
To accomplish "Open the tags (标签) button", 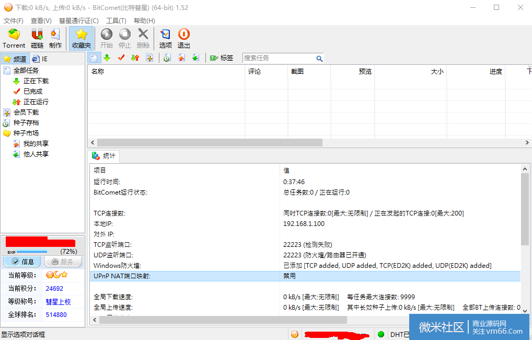I will [222, 58].
